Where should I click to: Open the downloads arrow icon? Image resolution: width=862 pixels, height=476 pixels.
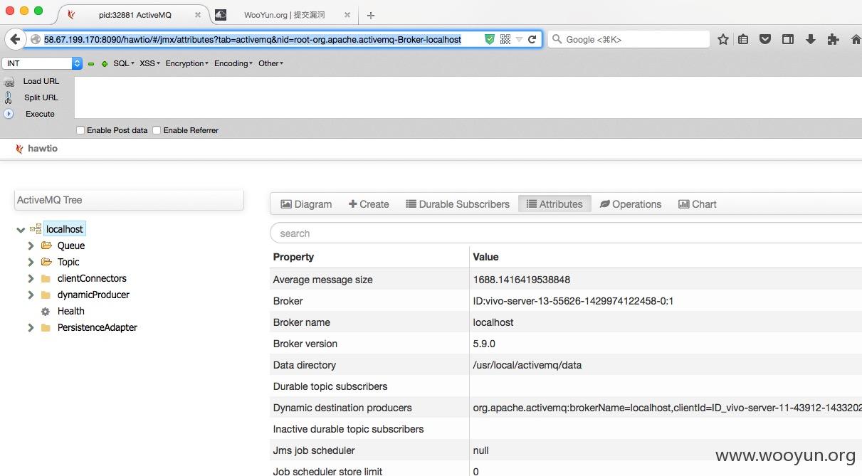pos(810,39)
